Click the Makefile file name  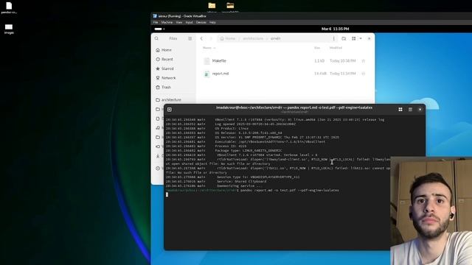coord(219,60)
